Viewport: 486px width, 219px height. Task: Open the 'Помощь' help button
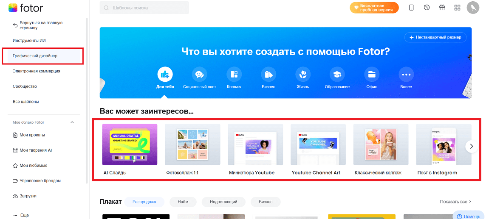coord(468,216)
